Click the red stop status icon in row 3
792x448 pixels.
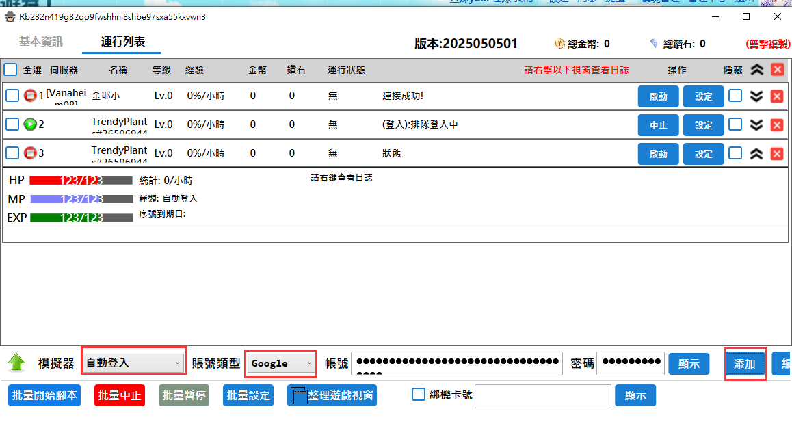click(x=30, y=153)
